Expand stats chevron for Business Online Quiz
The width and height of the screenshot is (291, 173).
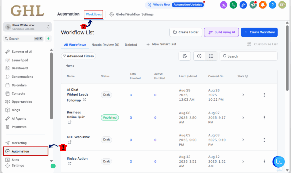point(243,118)
